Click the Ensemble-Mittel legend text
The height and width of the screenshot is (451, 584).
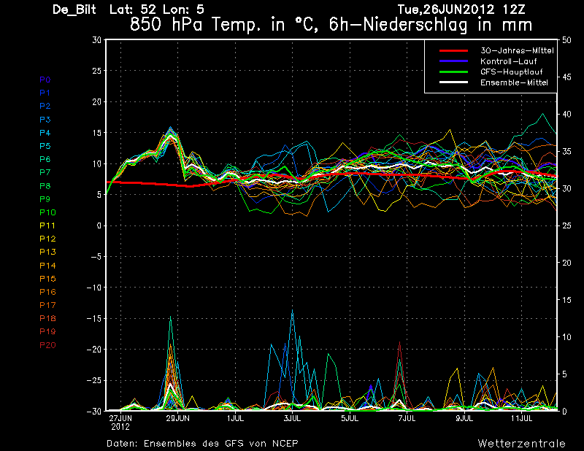click(514, 82)
